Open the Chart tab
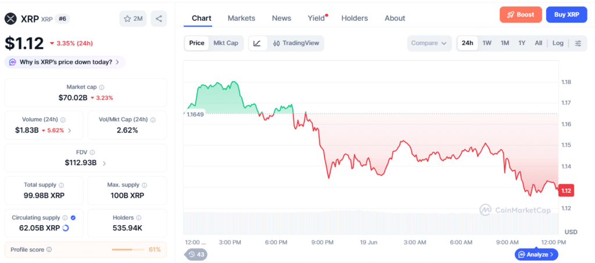 202,18
